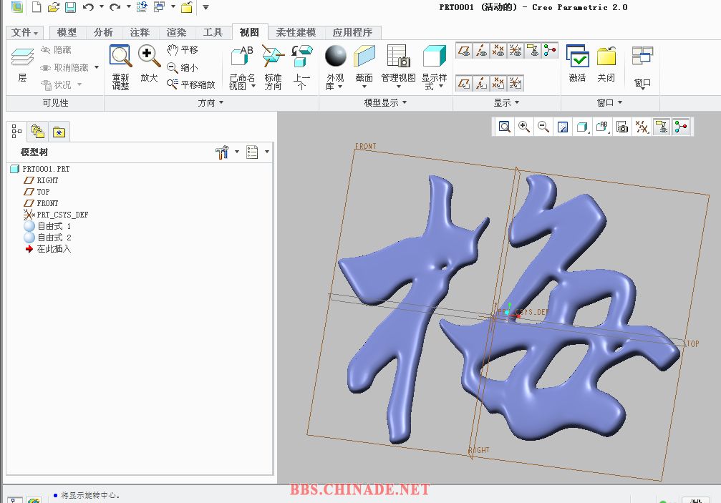Zoom out using graphics toolbar magnifier
This screenshot has width=721, height=503.
click(x=543, y=127)
